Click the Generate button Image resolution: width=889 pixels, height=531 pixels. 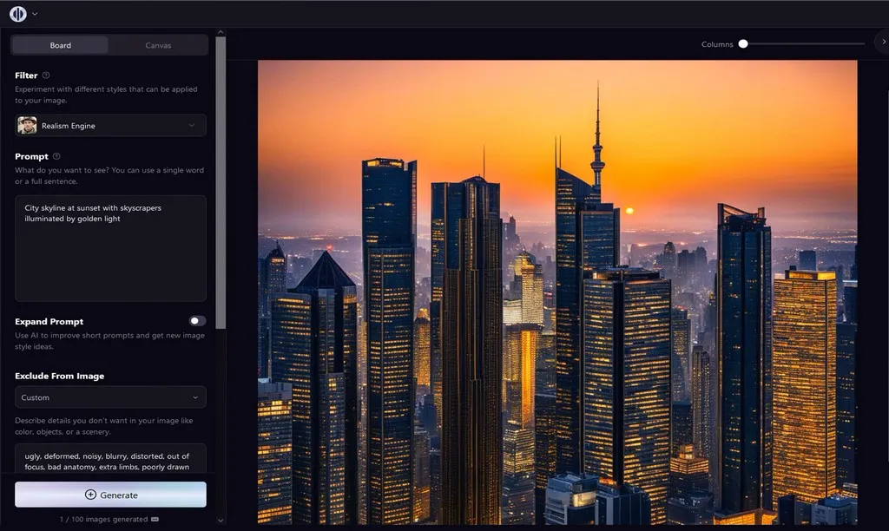[110, 495]
